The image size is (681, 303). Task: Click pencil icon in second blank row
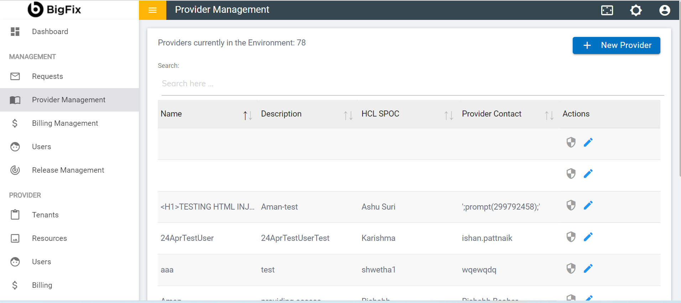click(x=588, y=174)
